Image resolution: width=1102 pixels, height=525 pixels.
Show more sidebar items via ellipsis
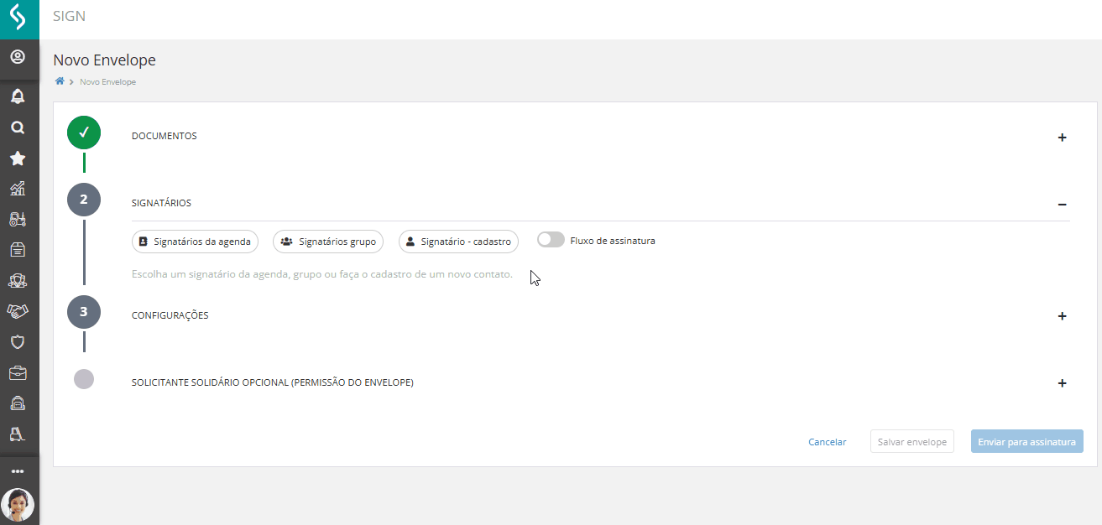pyautogui.click(x=18, y=471)
